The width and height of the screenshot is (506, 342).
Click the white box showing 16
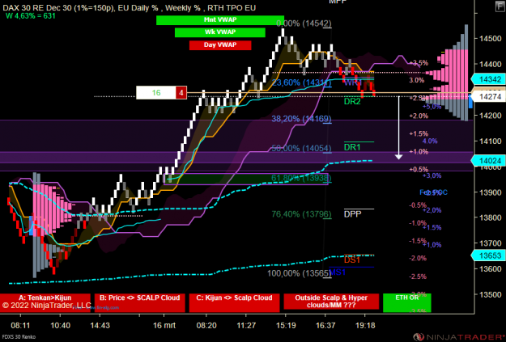[x=156, y=93]
